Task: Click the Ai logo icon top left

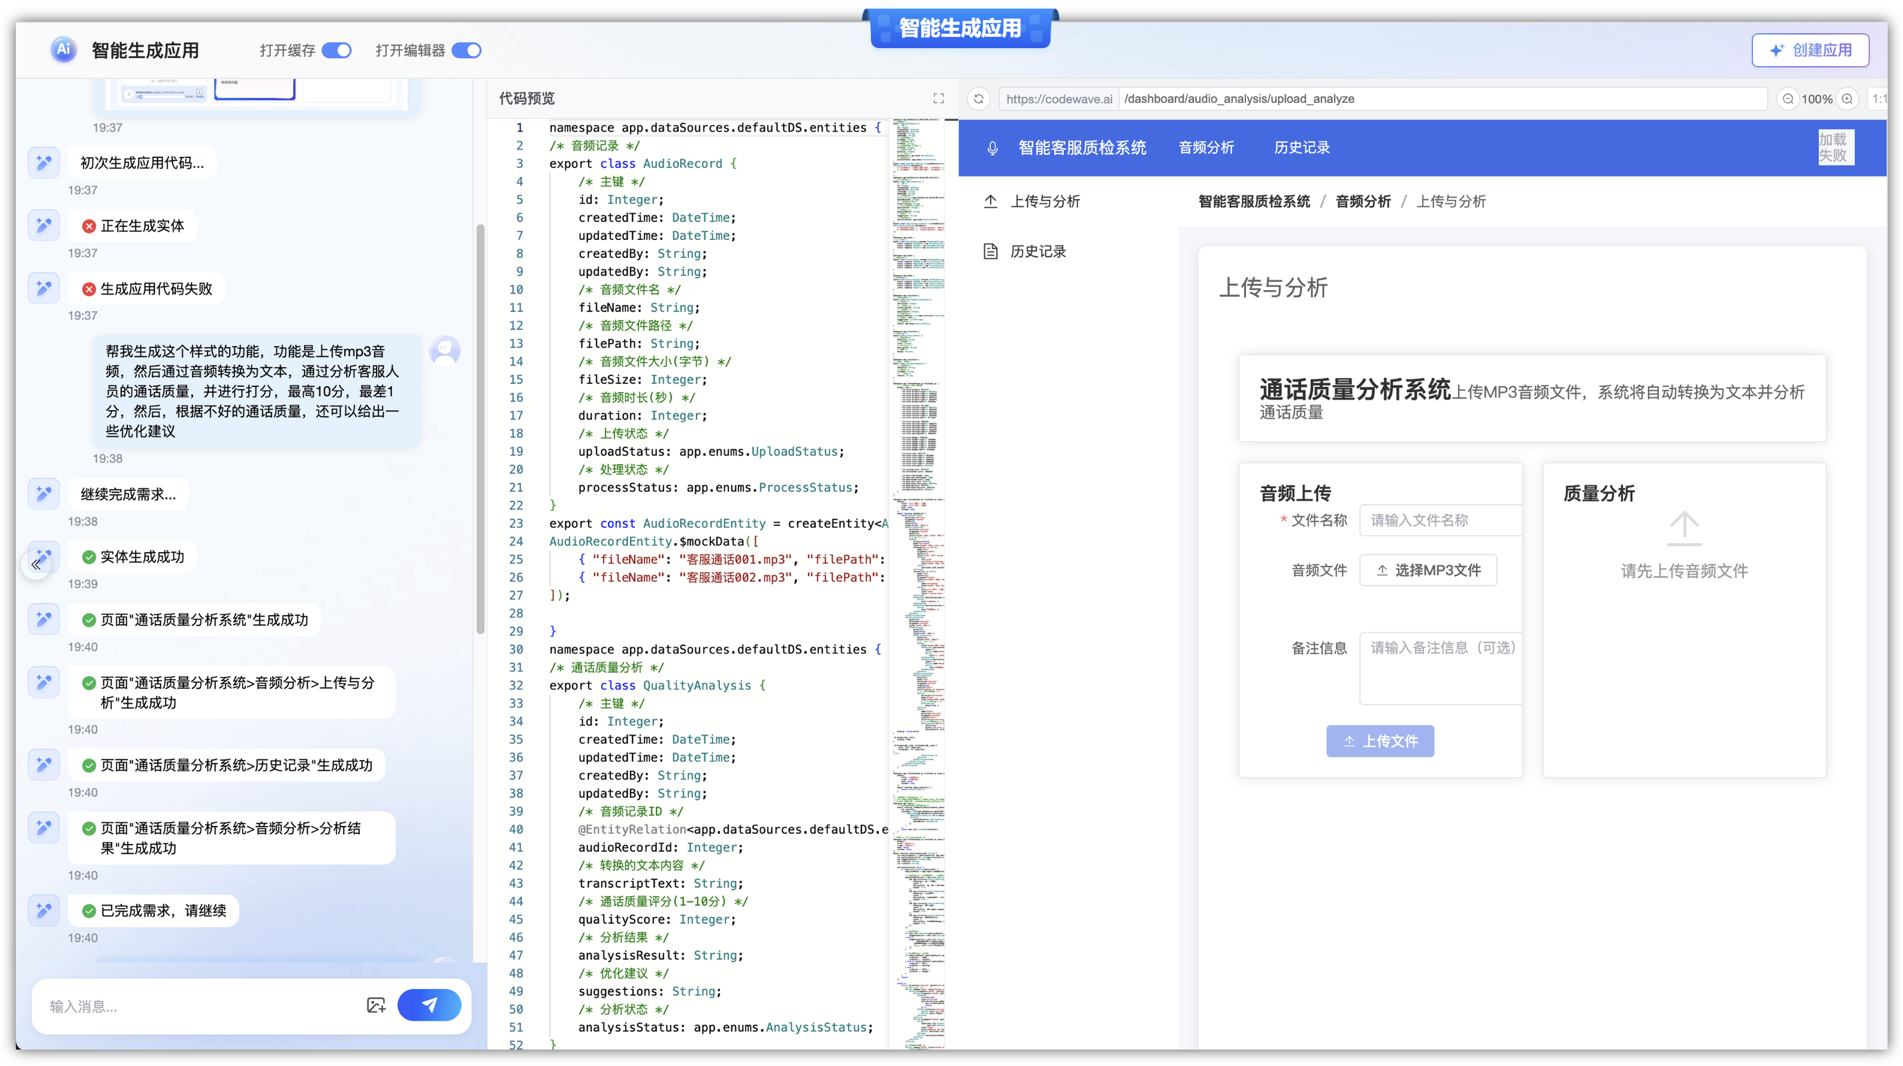Action: pos(63,49)
